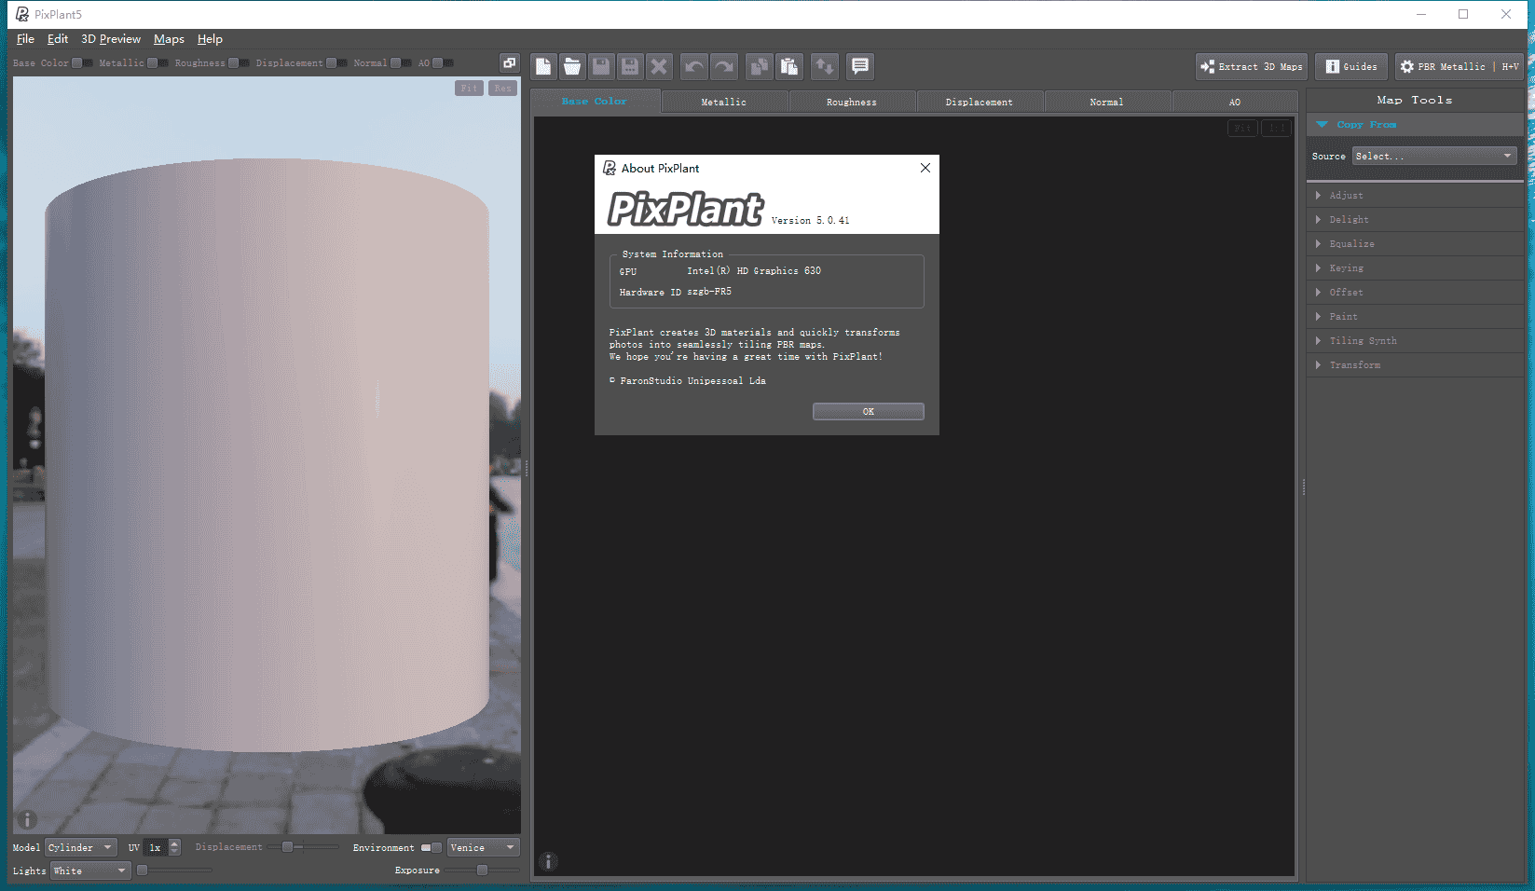Click the swap maps arrows icon

[825, 66]
